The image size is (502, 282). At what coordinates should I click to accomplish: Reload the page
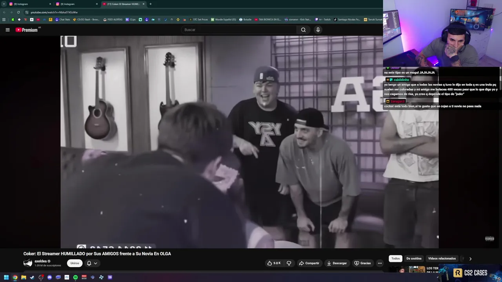point(18,12)
